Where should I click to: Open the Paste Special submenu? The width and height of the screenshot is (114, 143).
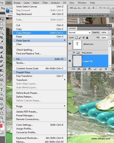point(40,40)
